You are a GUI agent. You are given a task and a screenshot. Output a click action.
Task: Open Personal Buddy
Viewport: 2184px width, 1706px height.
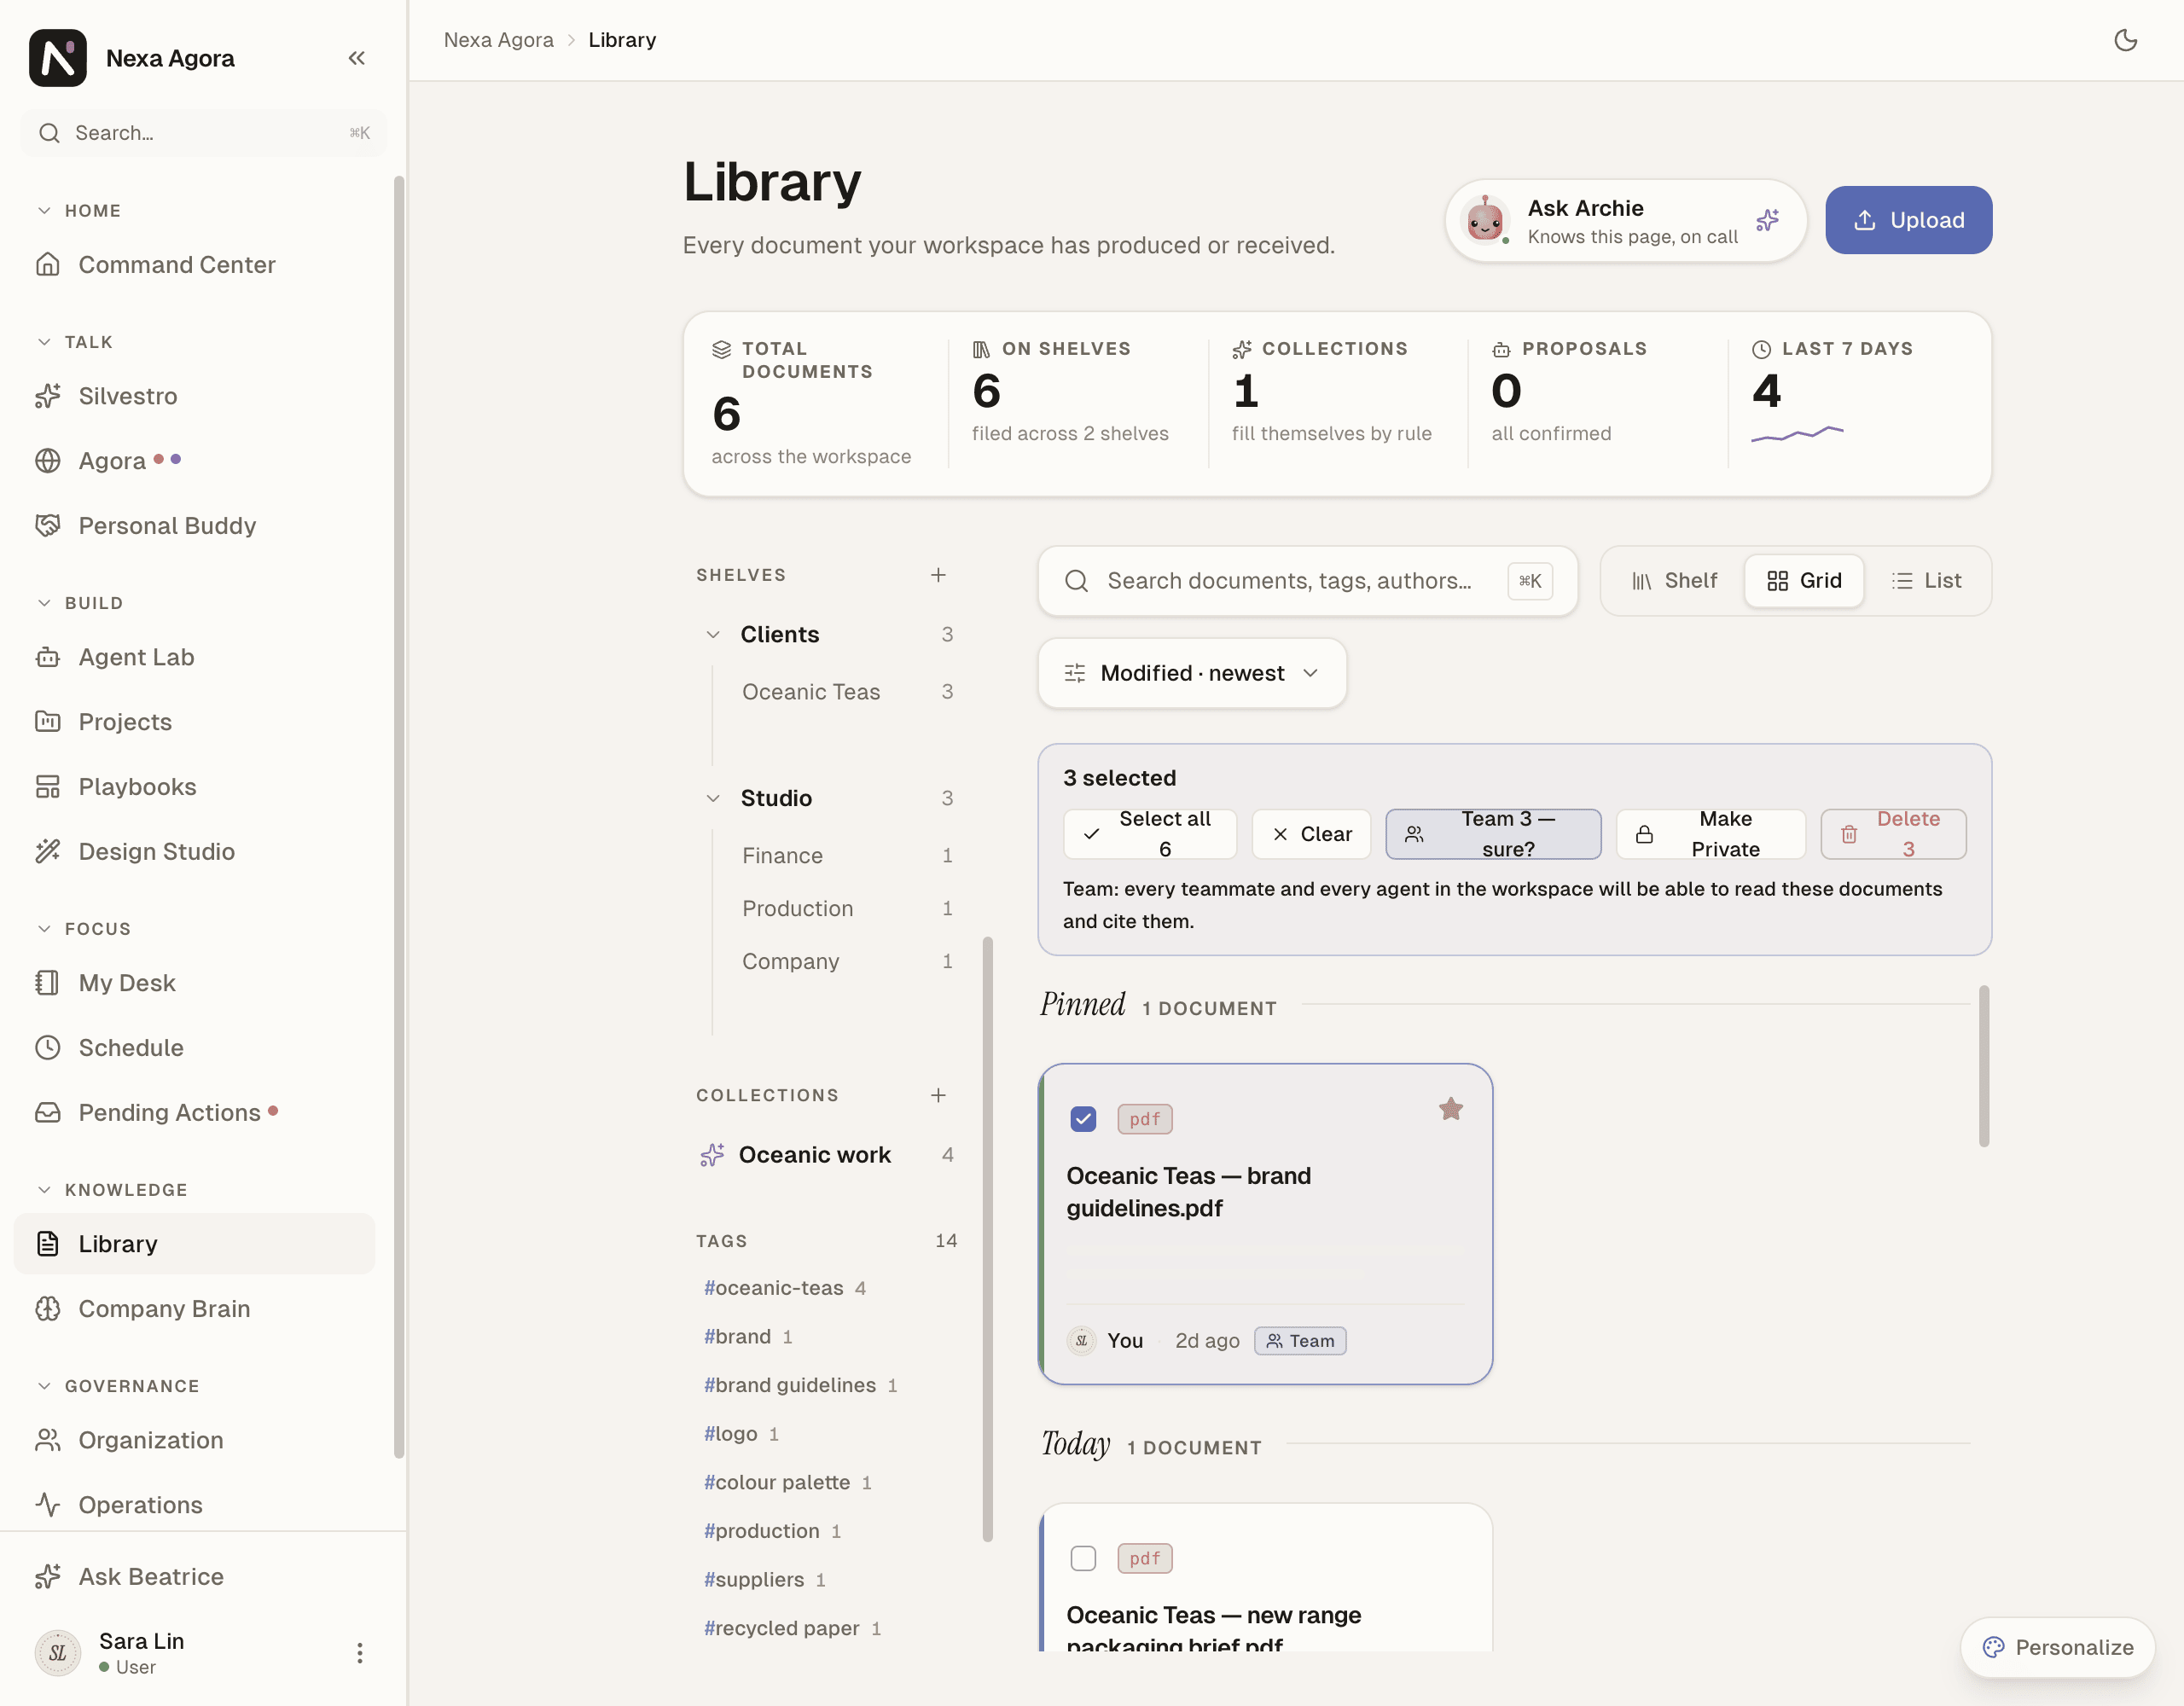coord(194,526)
